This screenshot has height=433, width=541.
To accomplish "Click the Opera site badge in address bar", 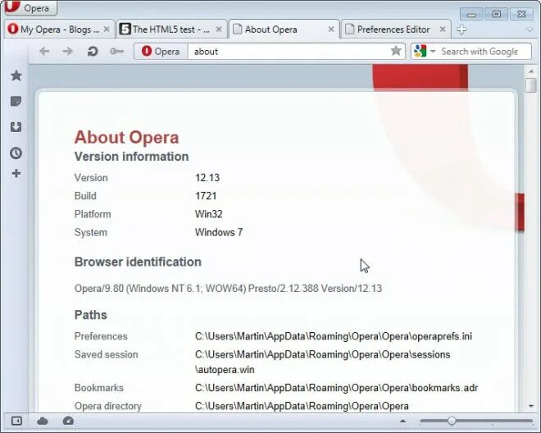I will coord(161,52).
